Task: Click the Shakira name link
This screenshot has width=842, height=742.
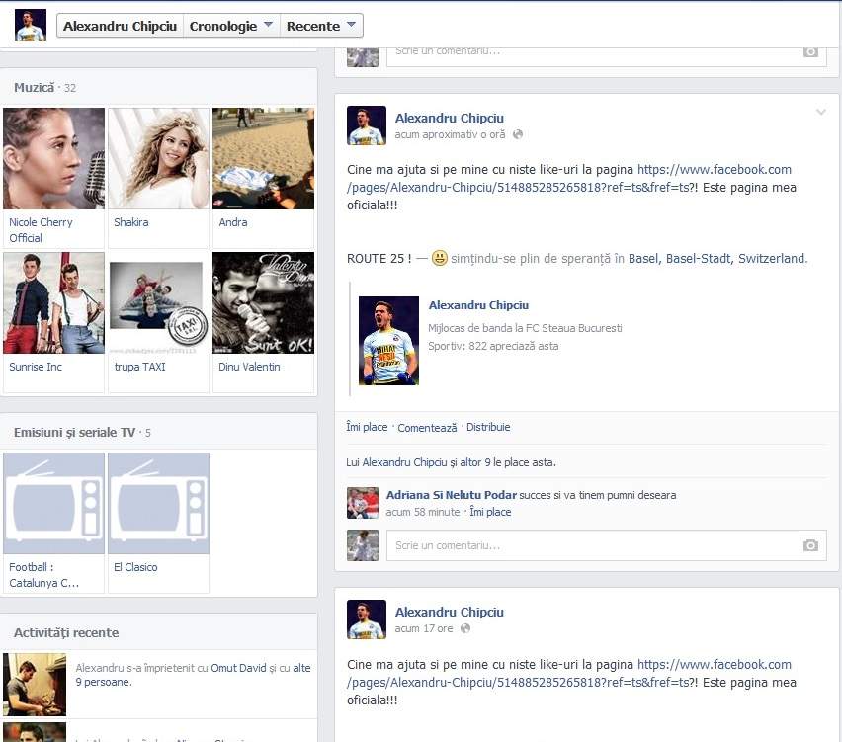Action: 131,222
